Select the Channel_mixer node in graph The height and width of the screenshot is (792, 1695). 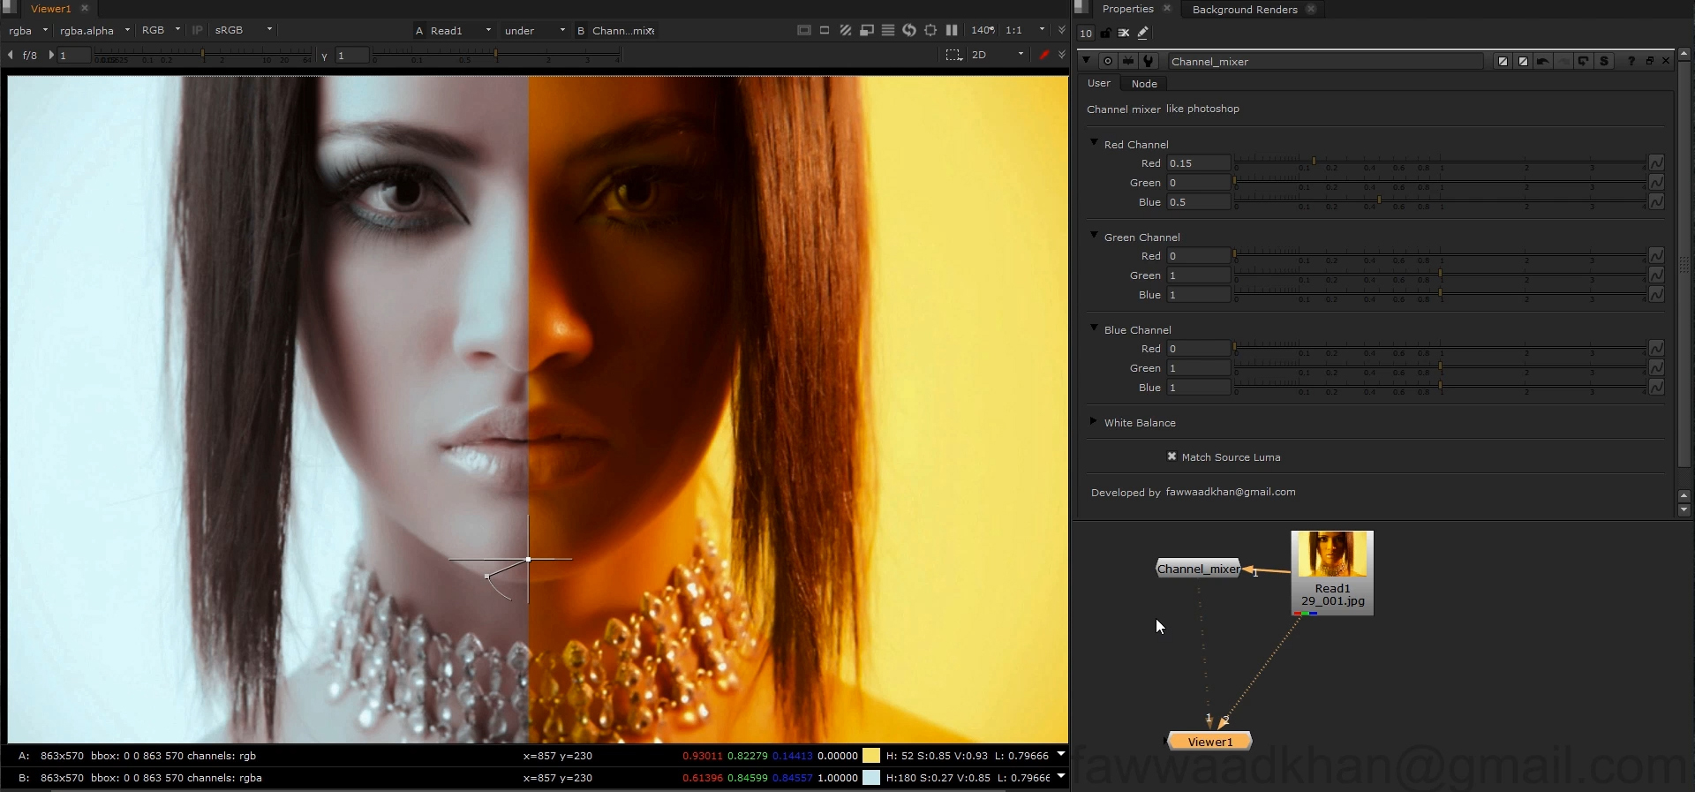coord(1197,569)
